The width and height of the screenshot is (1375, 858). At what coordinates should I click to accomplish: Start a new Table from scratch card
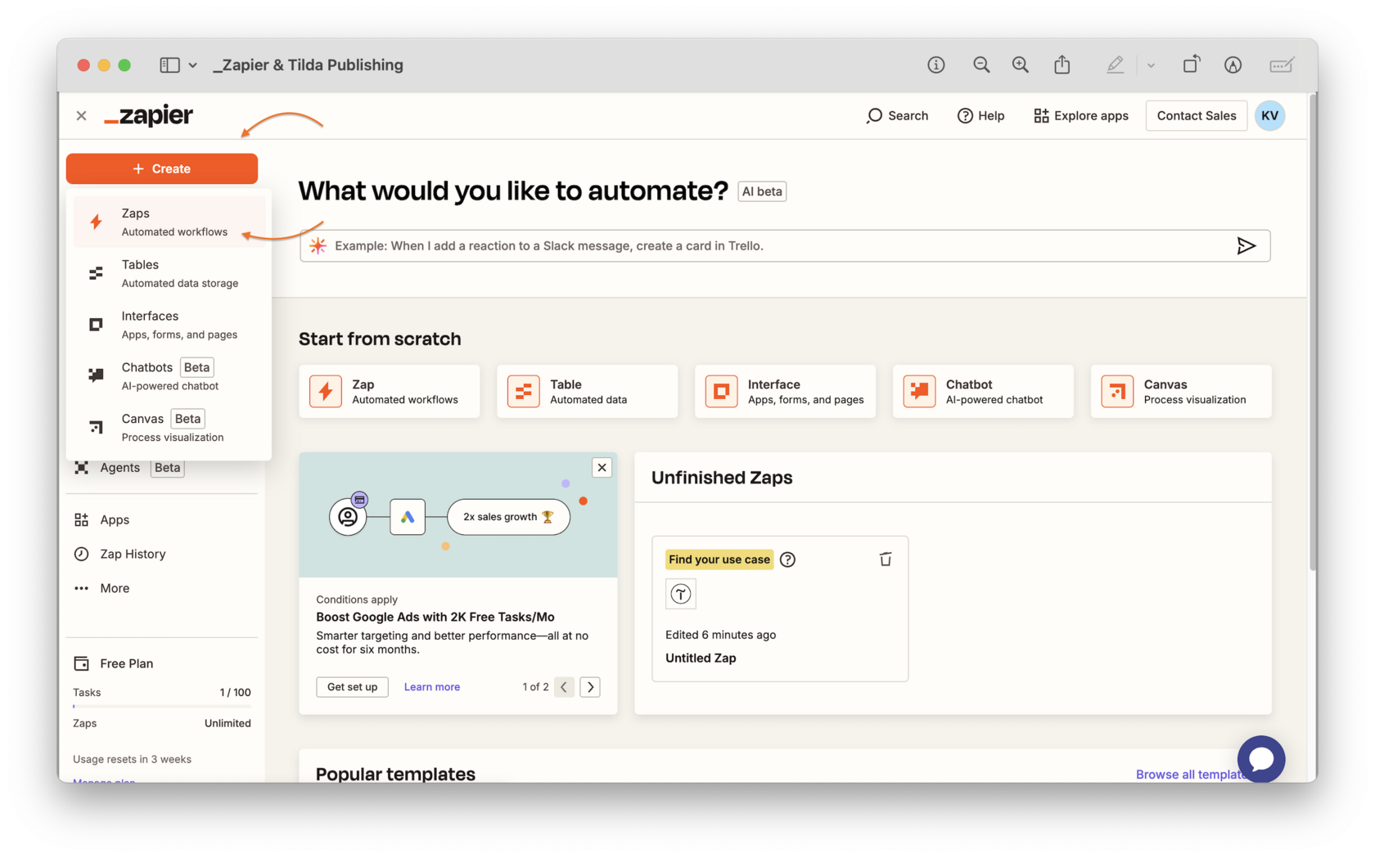tap(587, 392)
